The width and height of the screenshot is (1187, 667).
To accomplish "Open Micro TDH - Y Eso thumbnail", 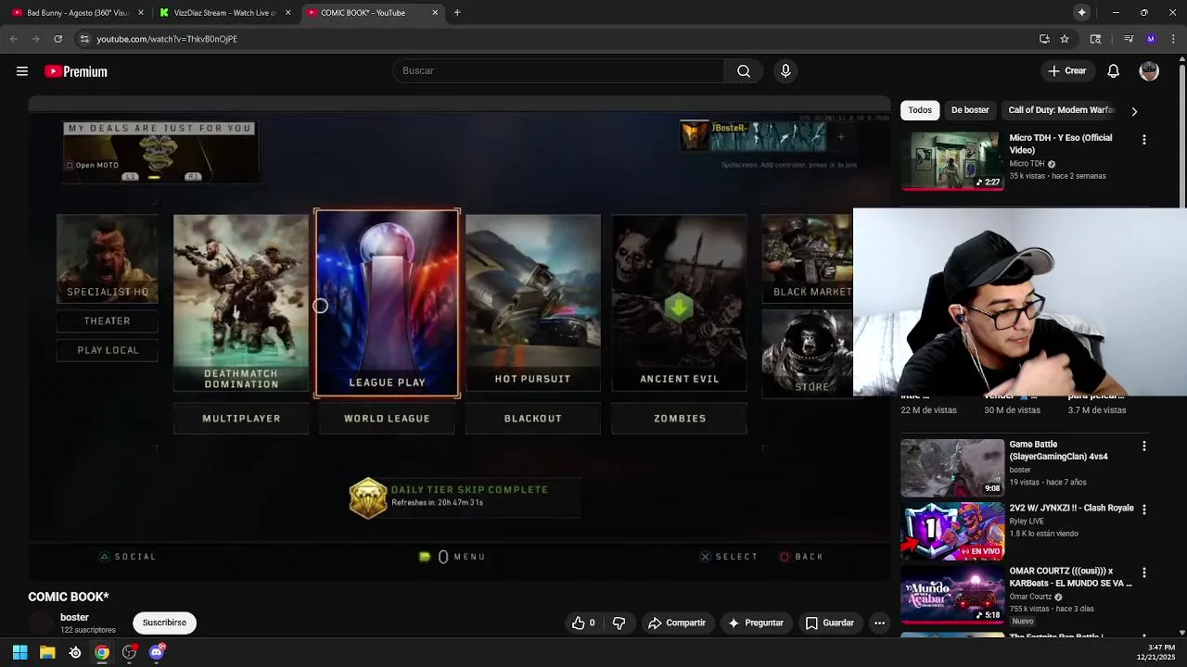I will [952, 160].
